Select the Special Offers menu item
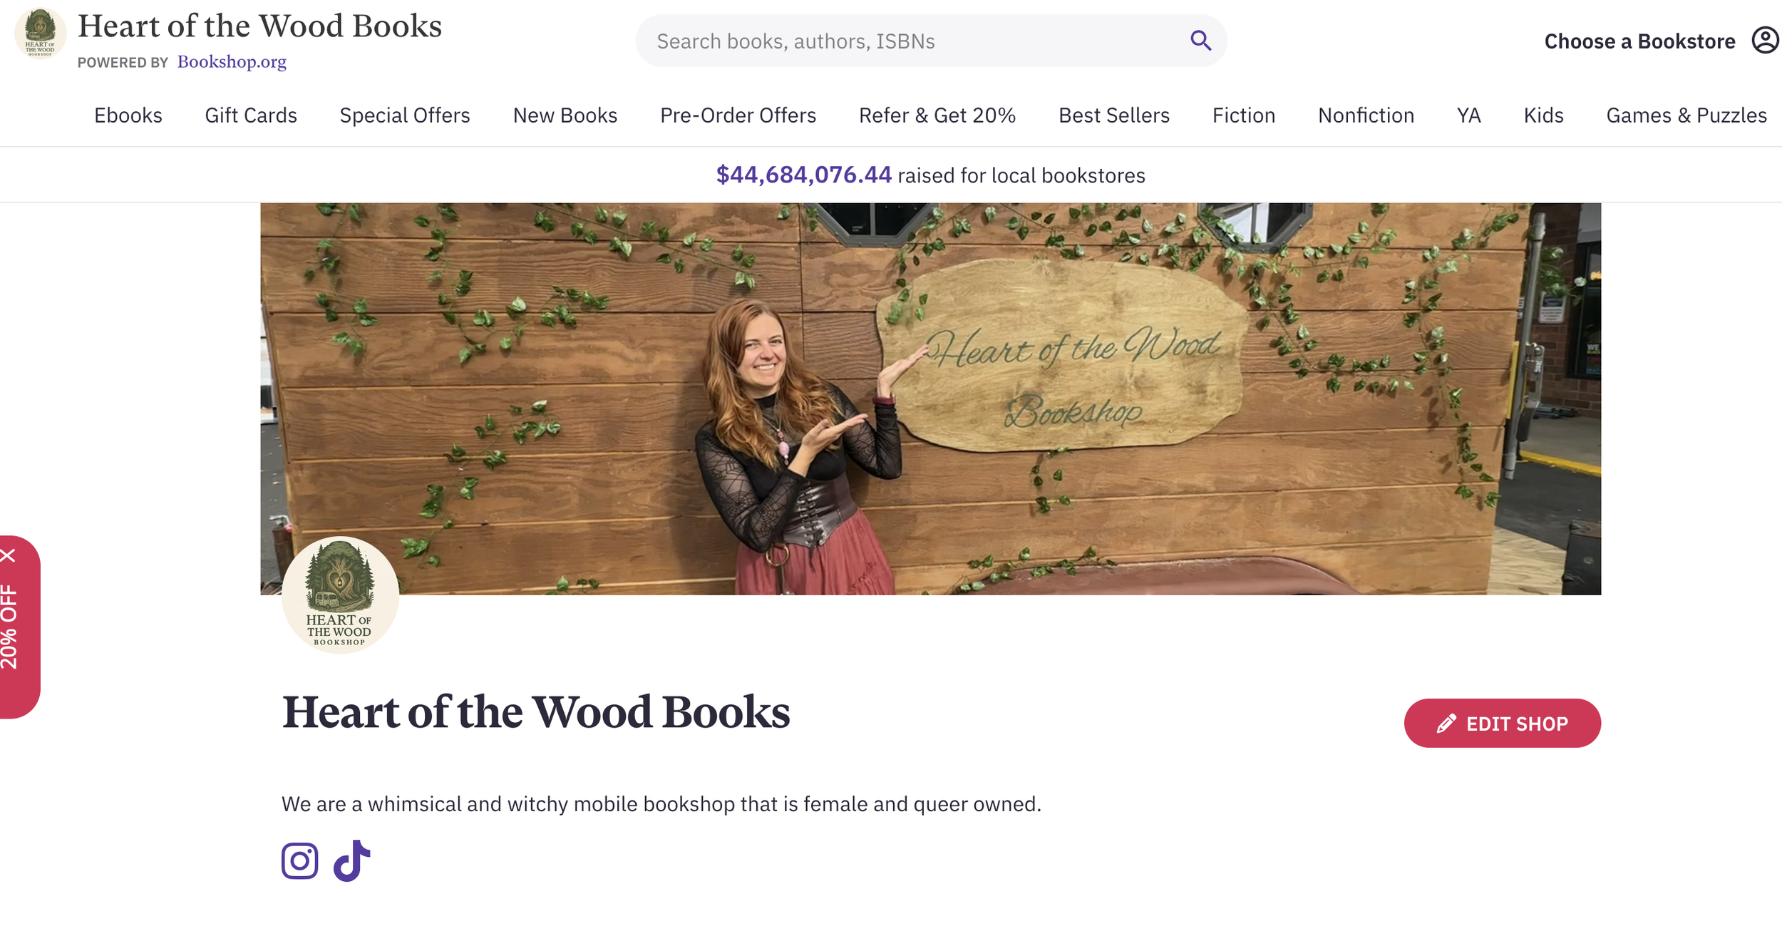The image size is (1782, 931). click(x=405, y=115)
